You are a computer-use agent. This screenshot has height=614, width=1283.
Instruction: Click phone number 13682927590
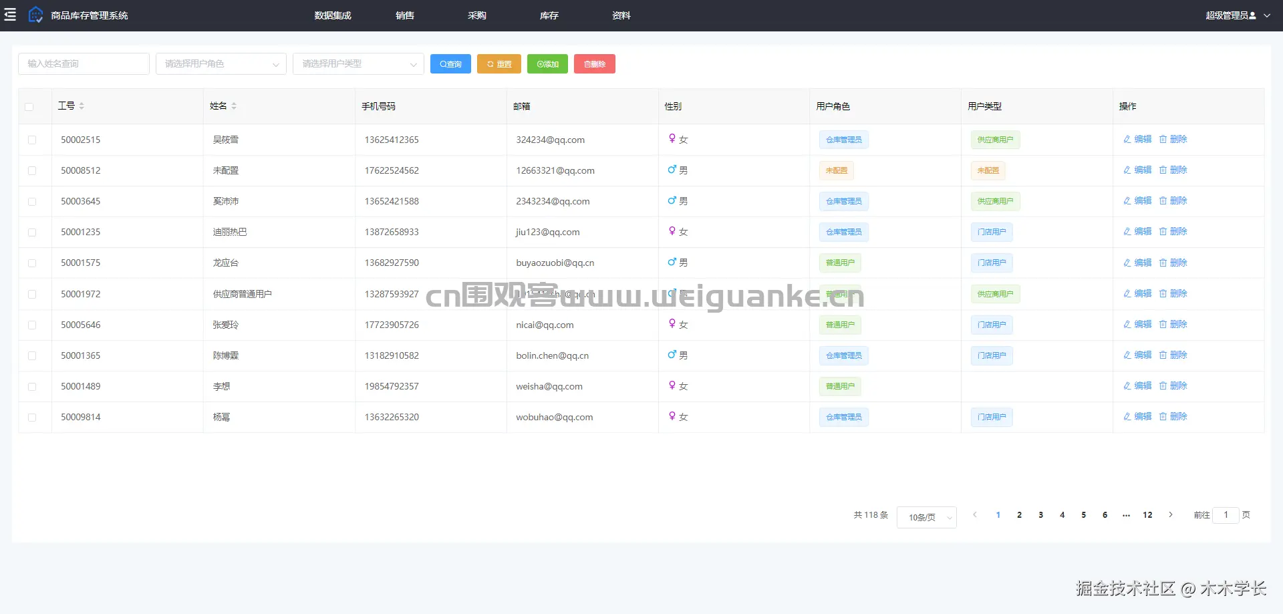(392, 263)
